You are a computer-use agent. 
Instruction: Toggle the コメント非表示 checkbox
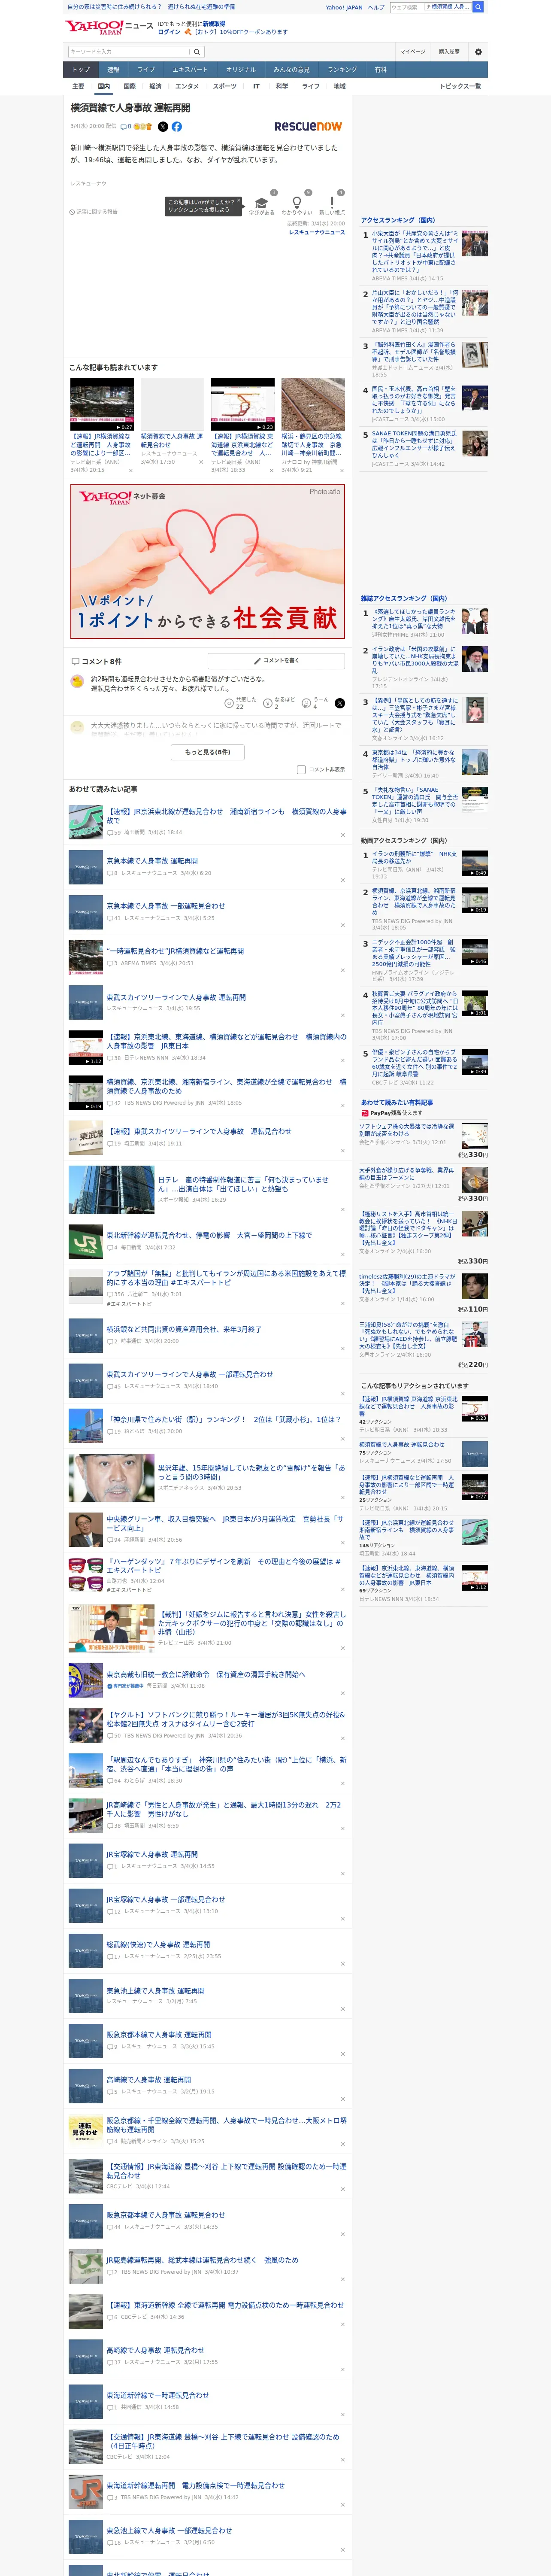(x=301, y=770)
